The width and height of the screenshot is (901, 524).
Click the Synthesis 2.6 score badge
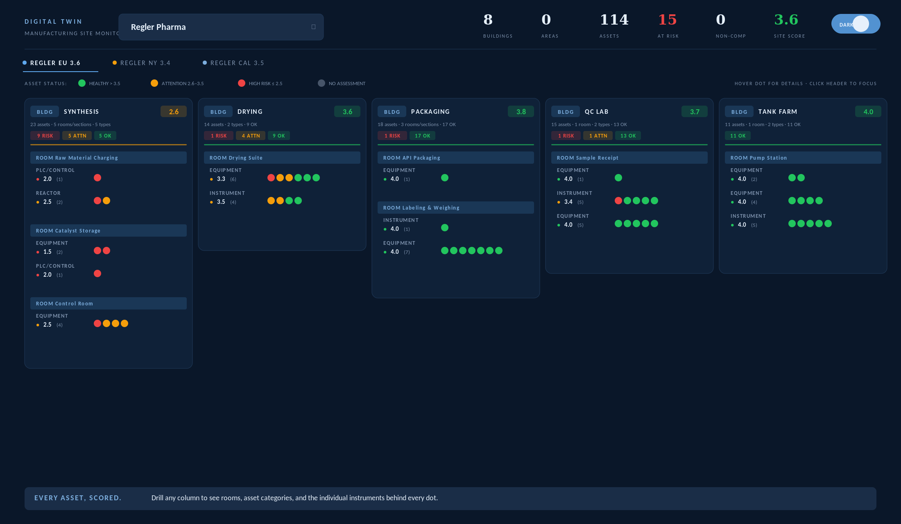(174, 112)
